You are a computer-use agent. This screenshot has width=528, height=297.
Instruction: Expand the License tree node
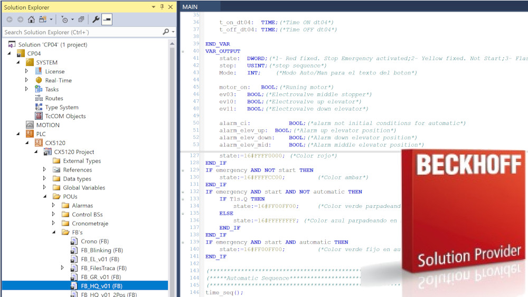pyautogui.click(x=27, y=71)
